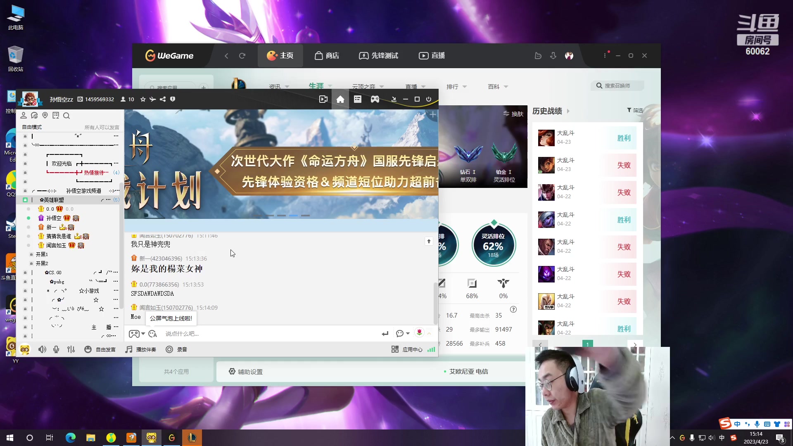Click the airplane icon in YY title bar
The width and height of the screenshot is (793, 446).
click(x=153, y=99)
